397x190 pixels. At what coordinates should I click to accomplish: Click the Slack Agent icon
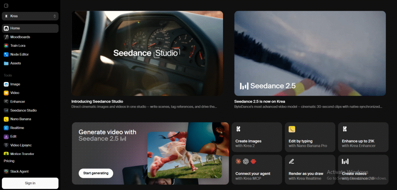6,171
